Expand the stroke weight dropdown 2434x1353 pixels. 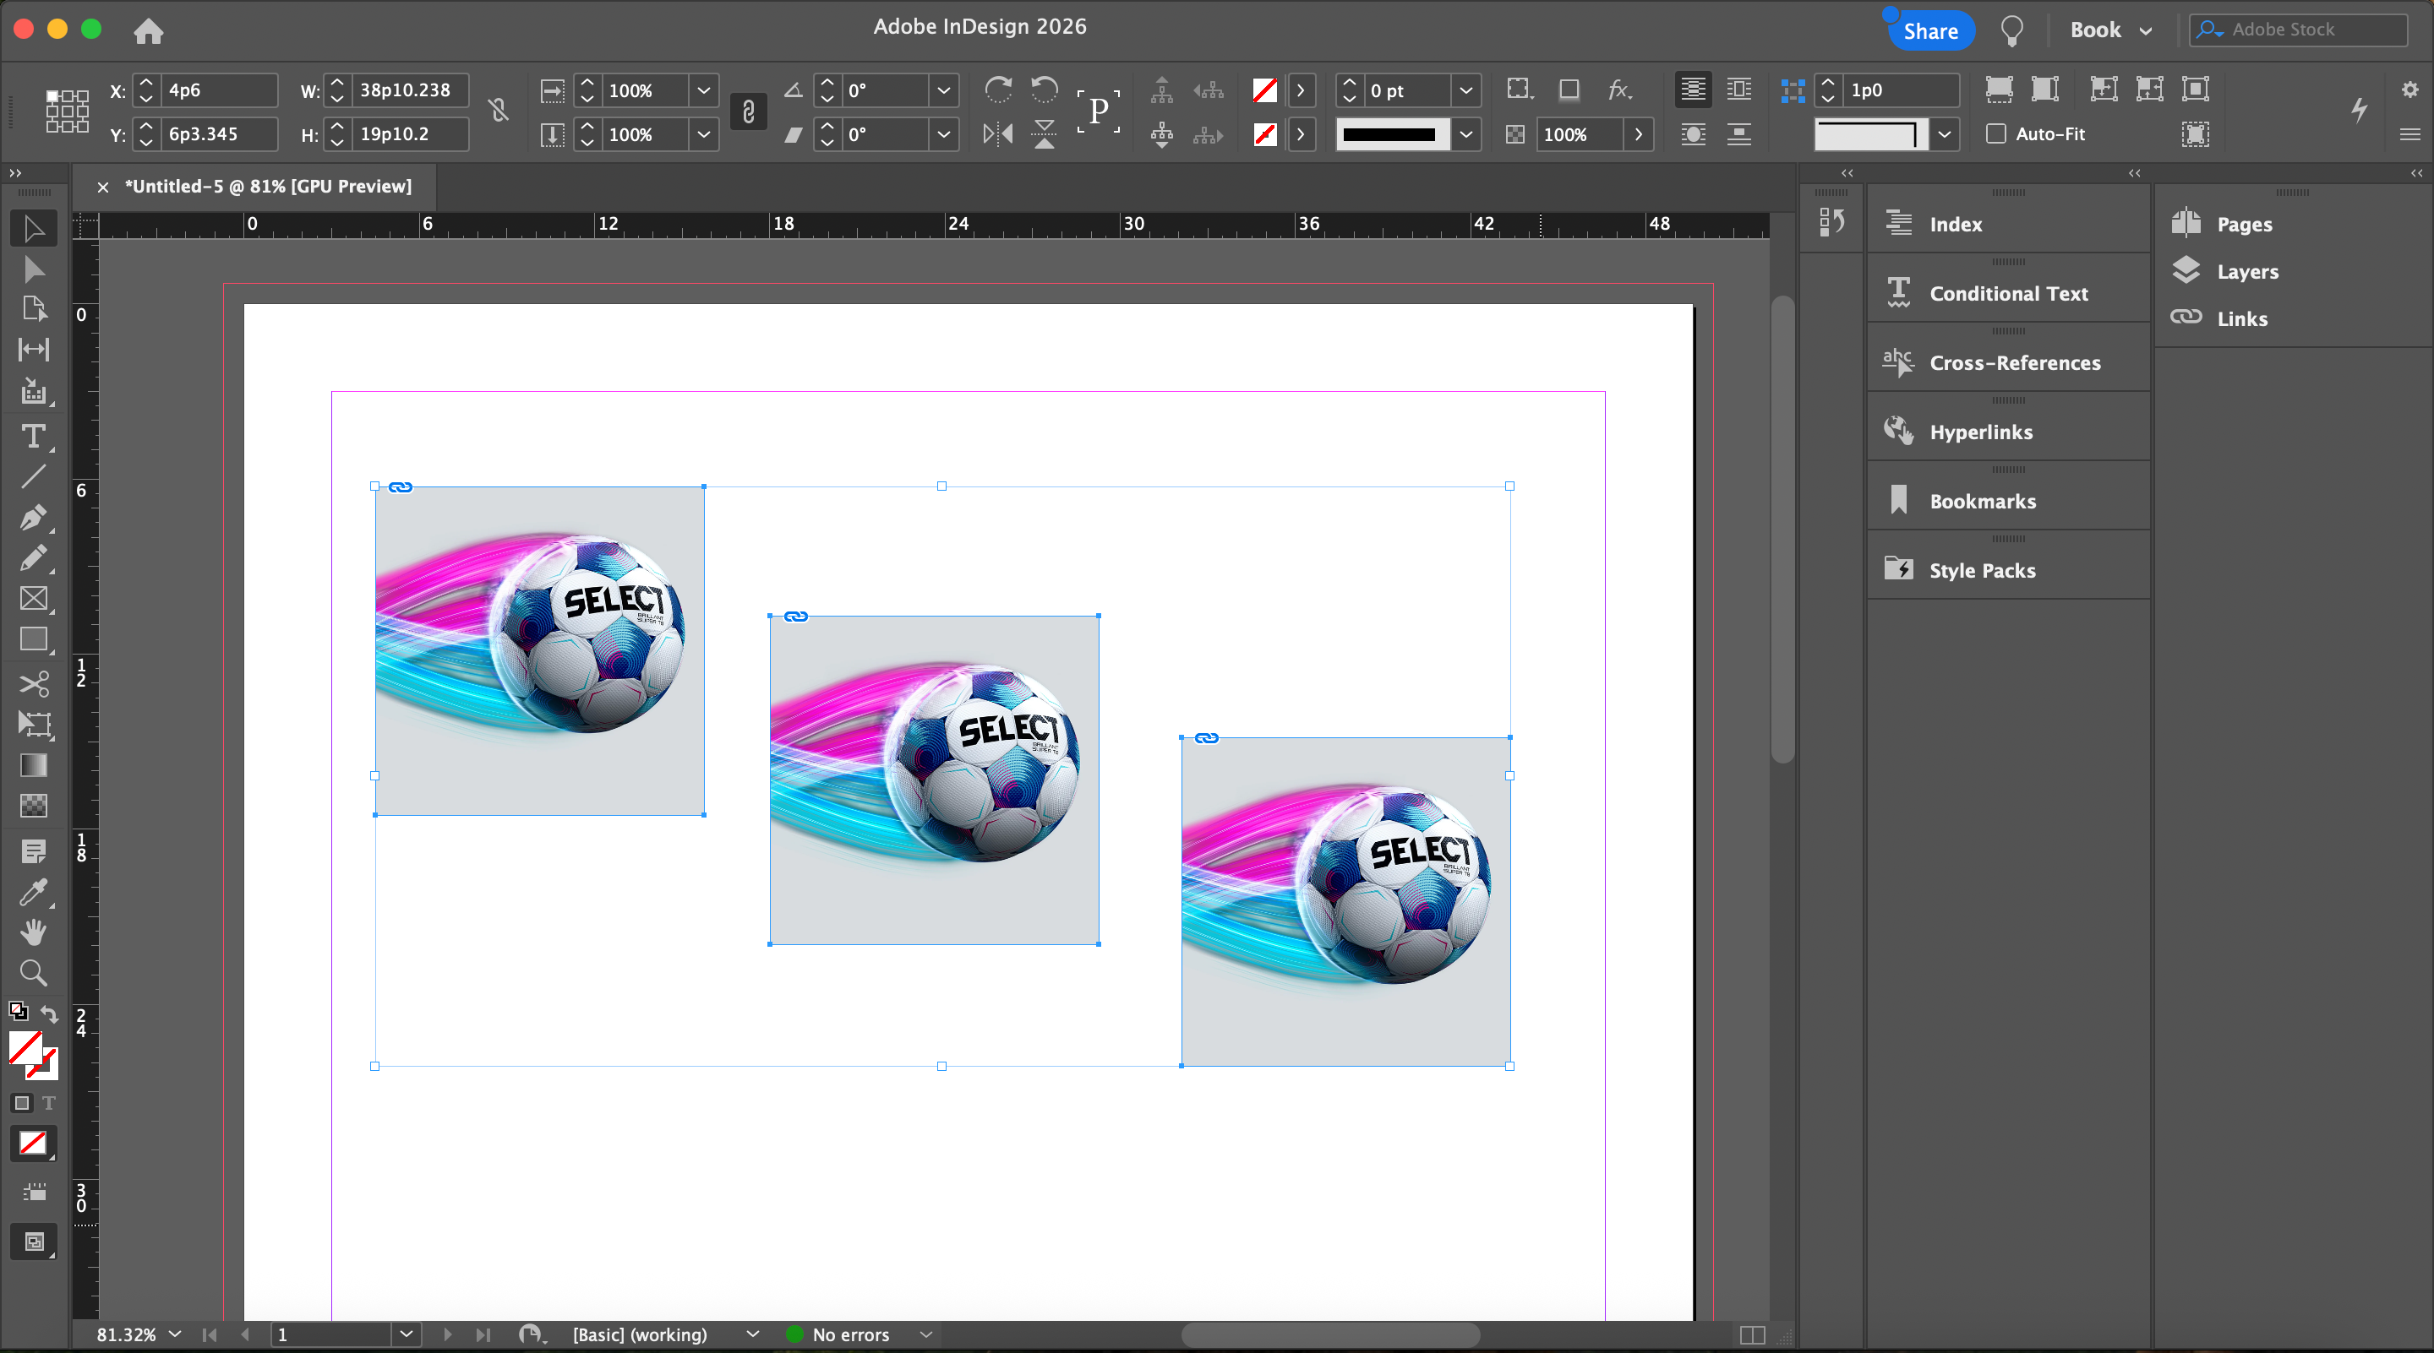tap(1465, 90)
